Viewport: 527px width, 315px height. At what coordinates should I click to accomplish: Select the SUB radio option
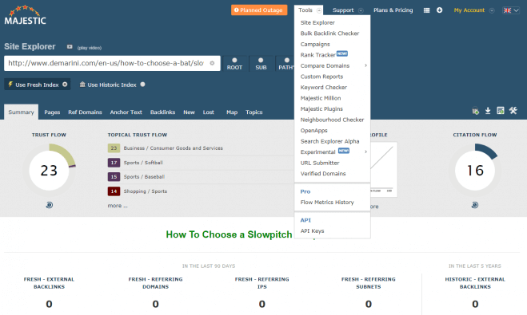(x=261, y=61)
